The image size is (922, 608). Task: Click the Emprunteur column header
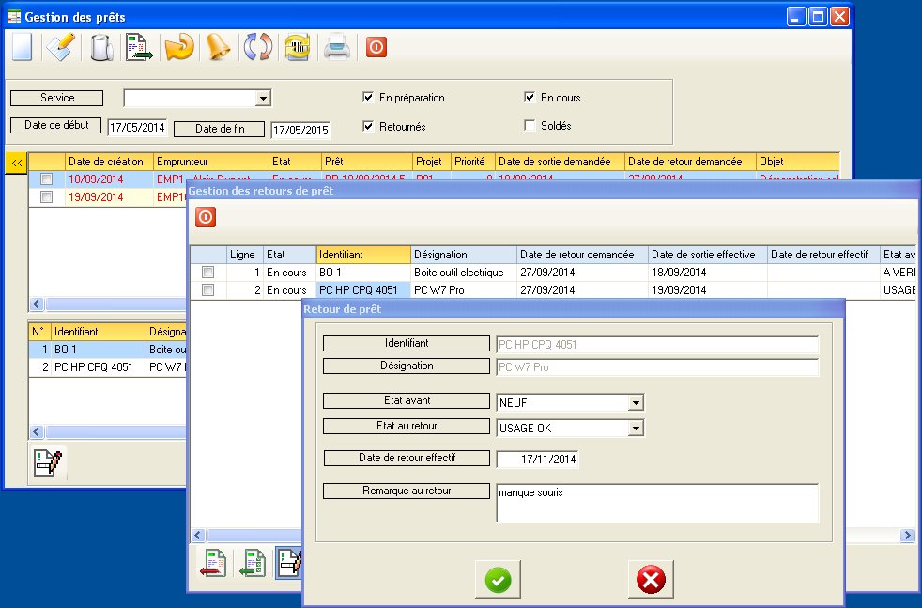coord(211,162)
